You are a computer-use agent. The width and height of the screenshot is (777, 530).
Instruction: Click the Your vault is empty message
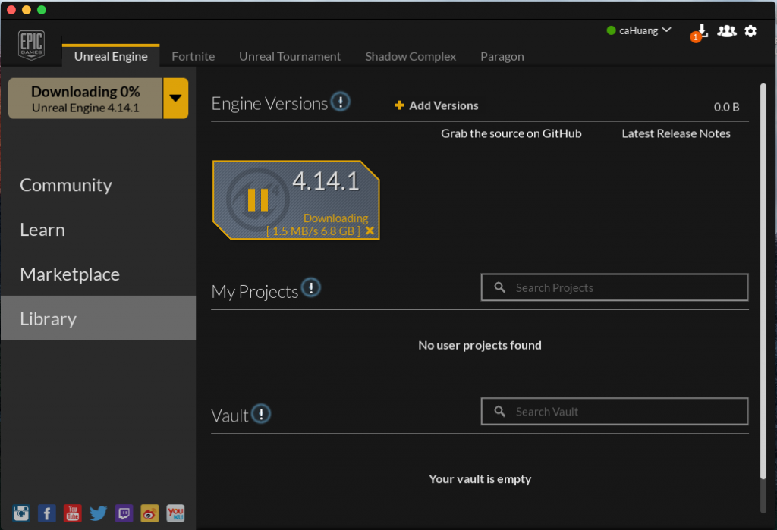click(x=480, y=479)
